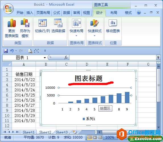163x142 pixels.
Task: Switch to the Sheet3 tab
Action: (62, 132)
